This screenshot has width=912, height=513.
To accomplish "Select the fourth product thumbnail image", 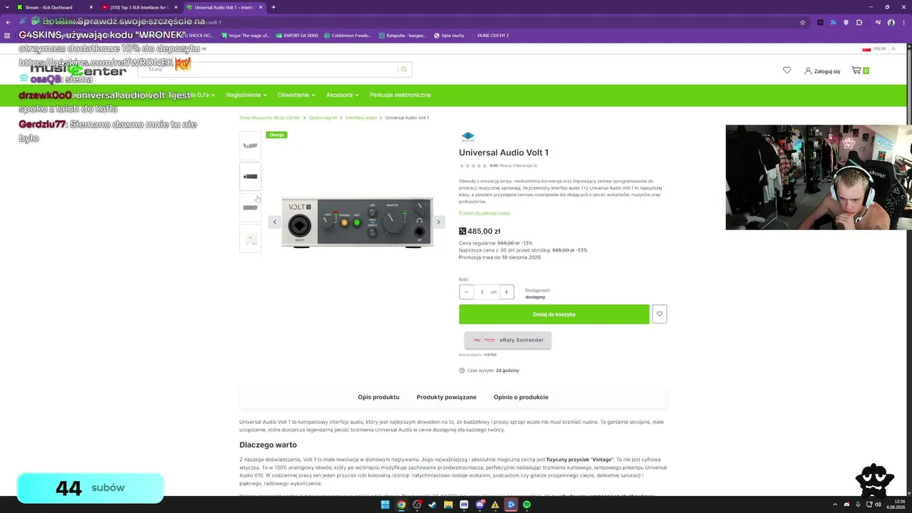I will 250,239.
